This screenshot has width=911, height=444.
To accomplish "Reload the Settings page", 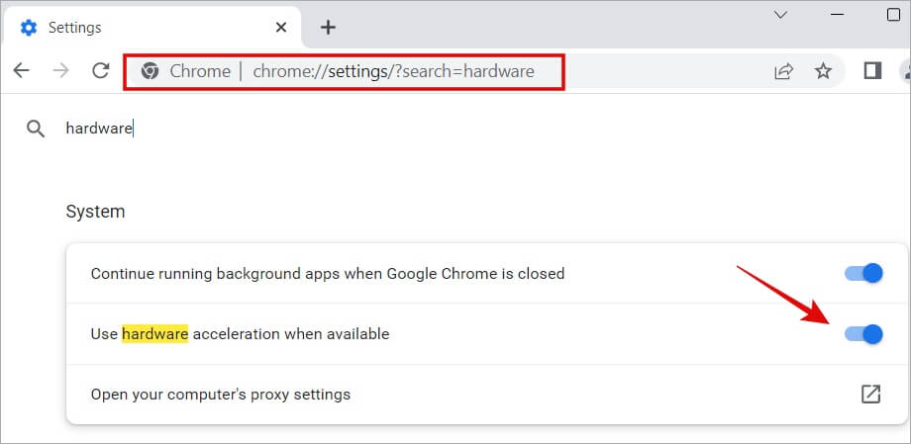I will pos(101,71).
